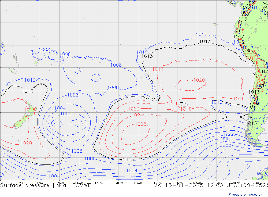Click the forecast offset (00+252) text
Screen dimensions: 268x197
[254, 185]
